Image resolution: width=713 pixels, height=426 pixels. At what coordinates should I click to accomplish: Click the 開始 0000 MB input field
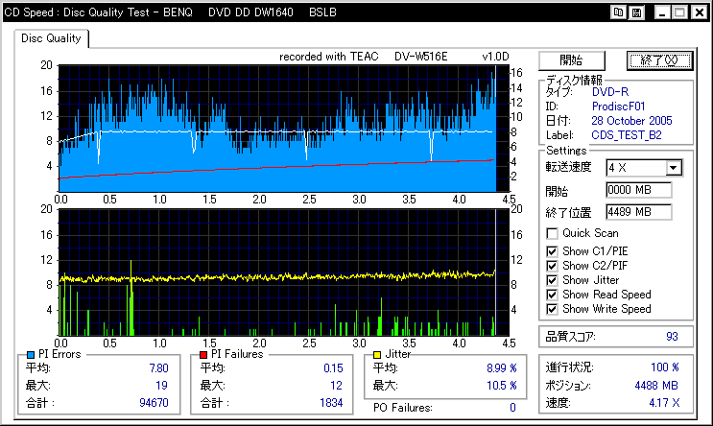click(x=639, y=190)
